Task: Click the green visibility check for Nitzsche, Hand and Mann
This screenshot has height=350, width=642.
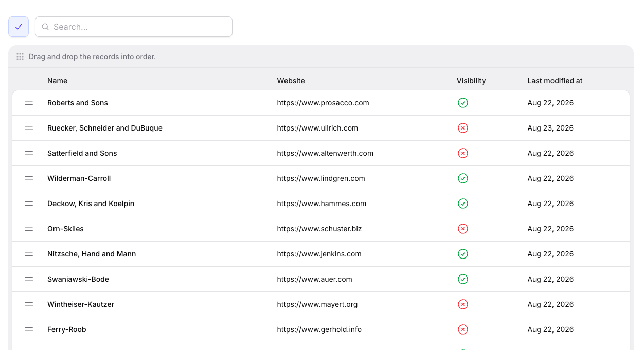Action: click(x=463, y=254)
